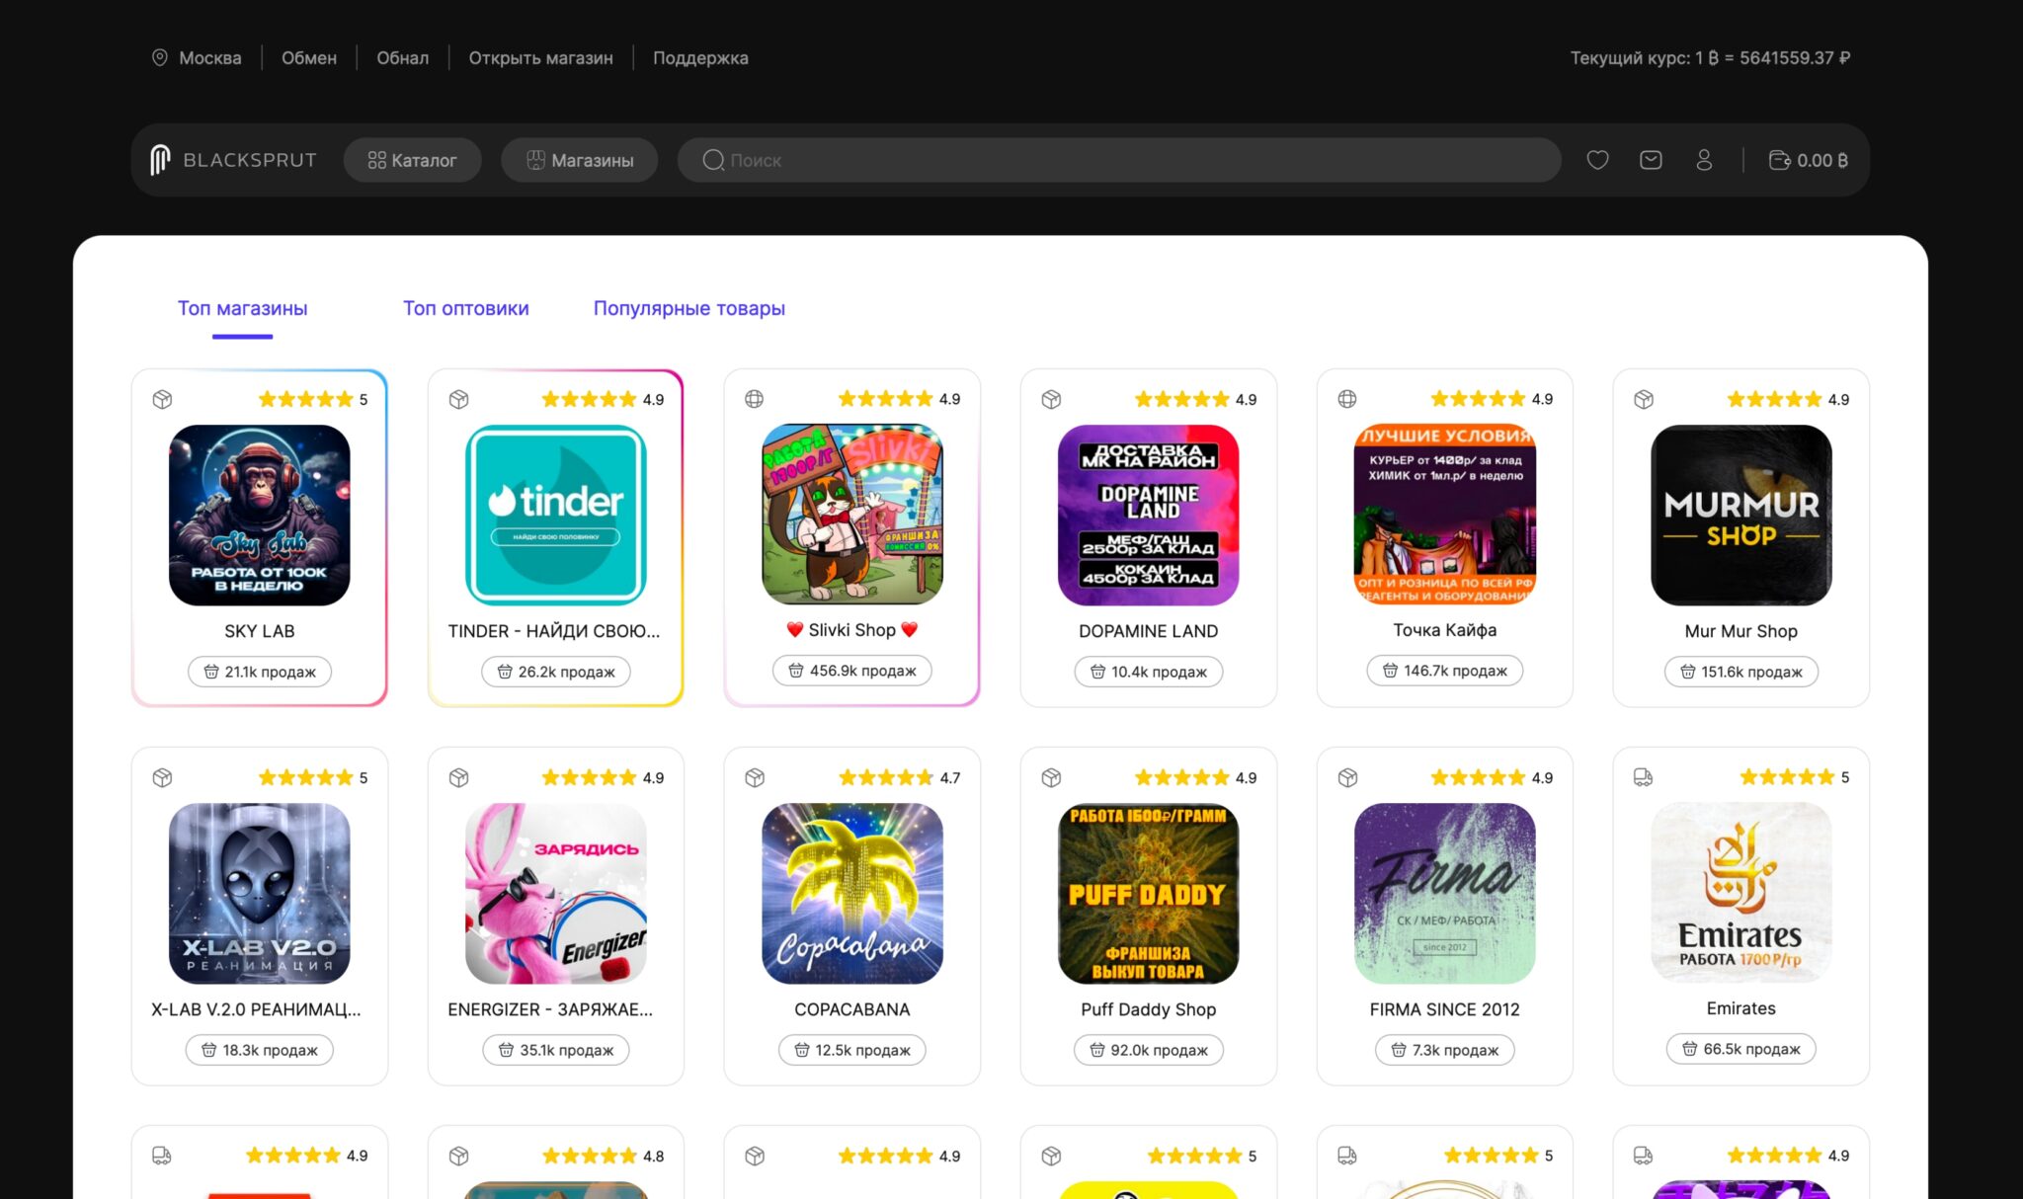Click the search magnifier icon
Image resolution: width=2023 pixels, height=1199 pixels.
point(713,160)
